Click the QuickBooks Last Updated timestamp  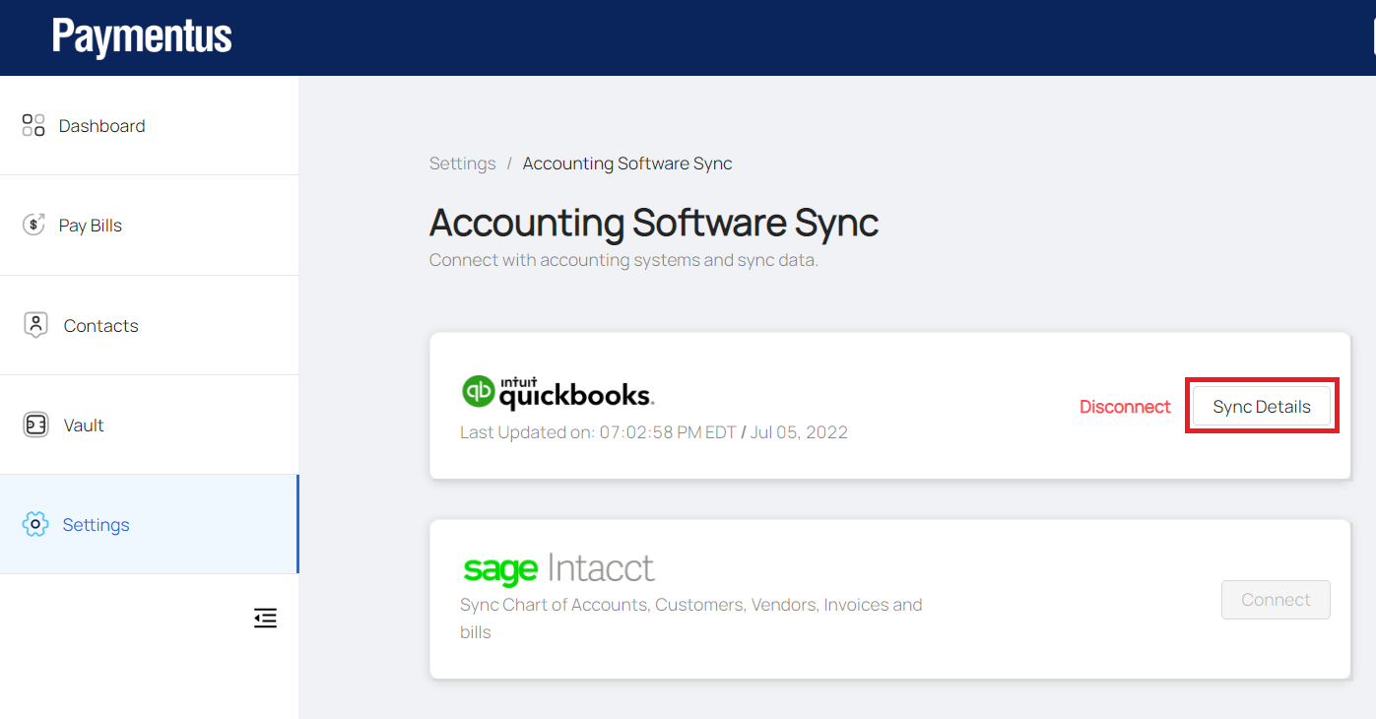(653, 432)
